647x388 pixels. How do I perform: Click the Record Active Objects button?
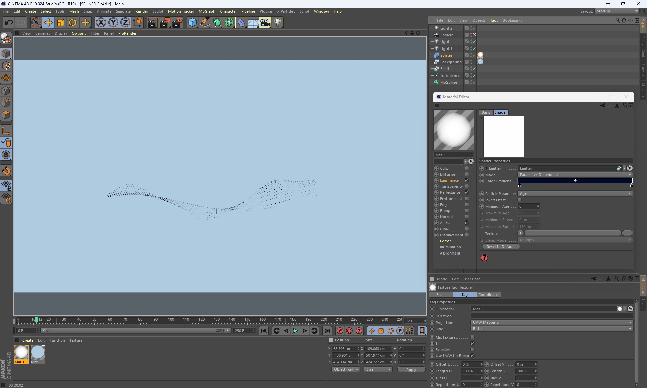tap(340, 331)
